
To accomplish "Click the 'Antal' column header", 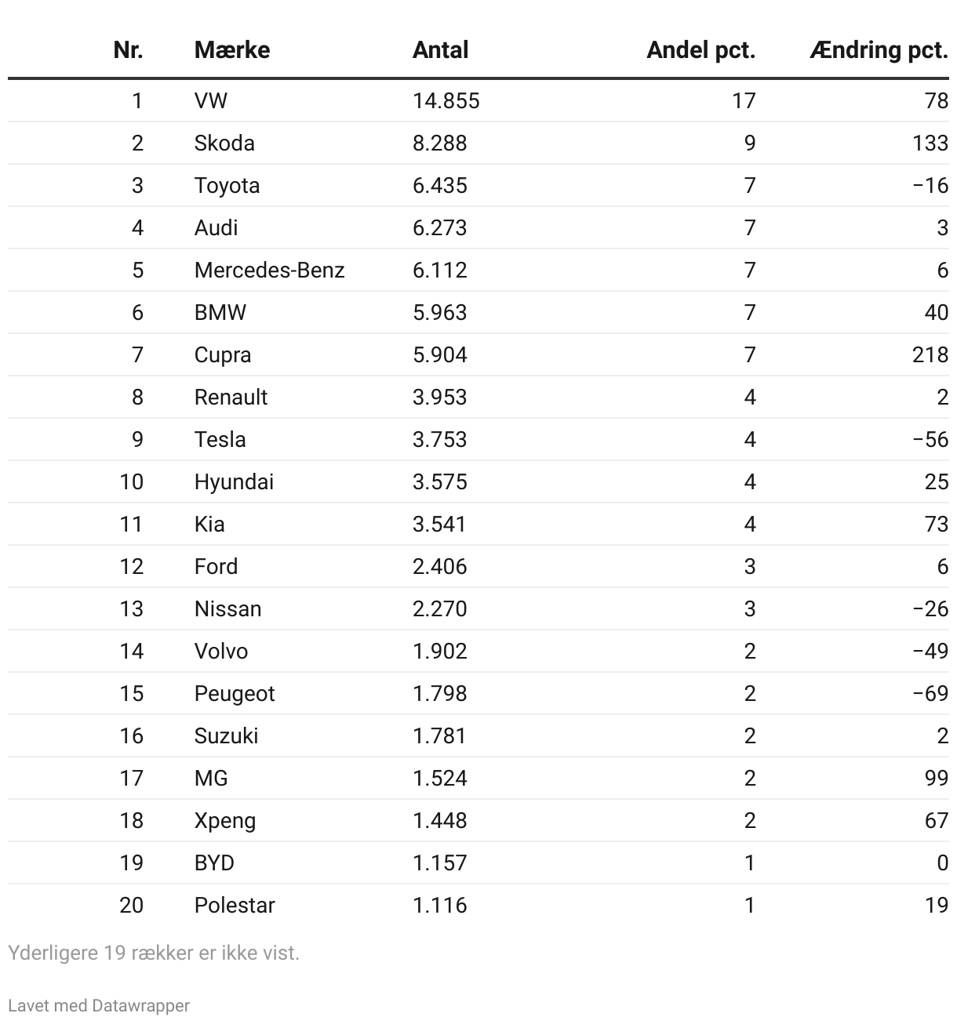I will 440,50.
